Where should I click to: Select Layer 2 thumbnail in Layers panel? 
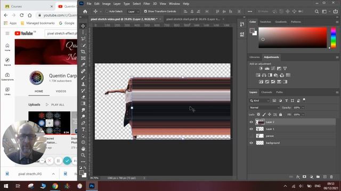pyautogui.click(x=259, y=122)
